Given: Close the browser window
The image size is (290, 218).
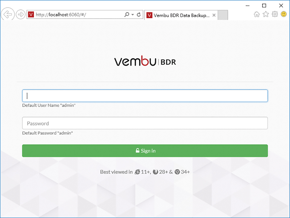Looking at the screenshot, I should point(281,6).
